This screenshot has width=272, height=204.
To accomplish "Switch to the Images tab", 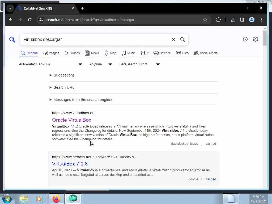I will click(x=51, y=53).
